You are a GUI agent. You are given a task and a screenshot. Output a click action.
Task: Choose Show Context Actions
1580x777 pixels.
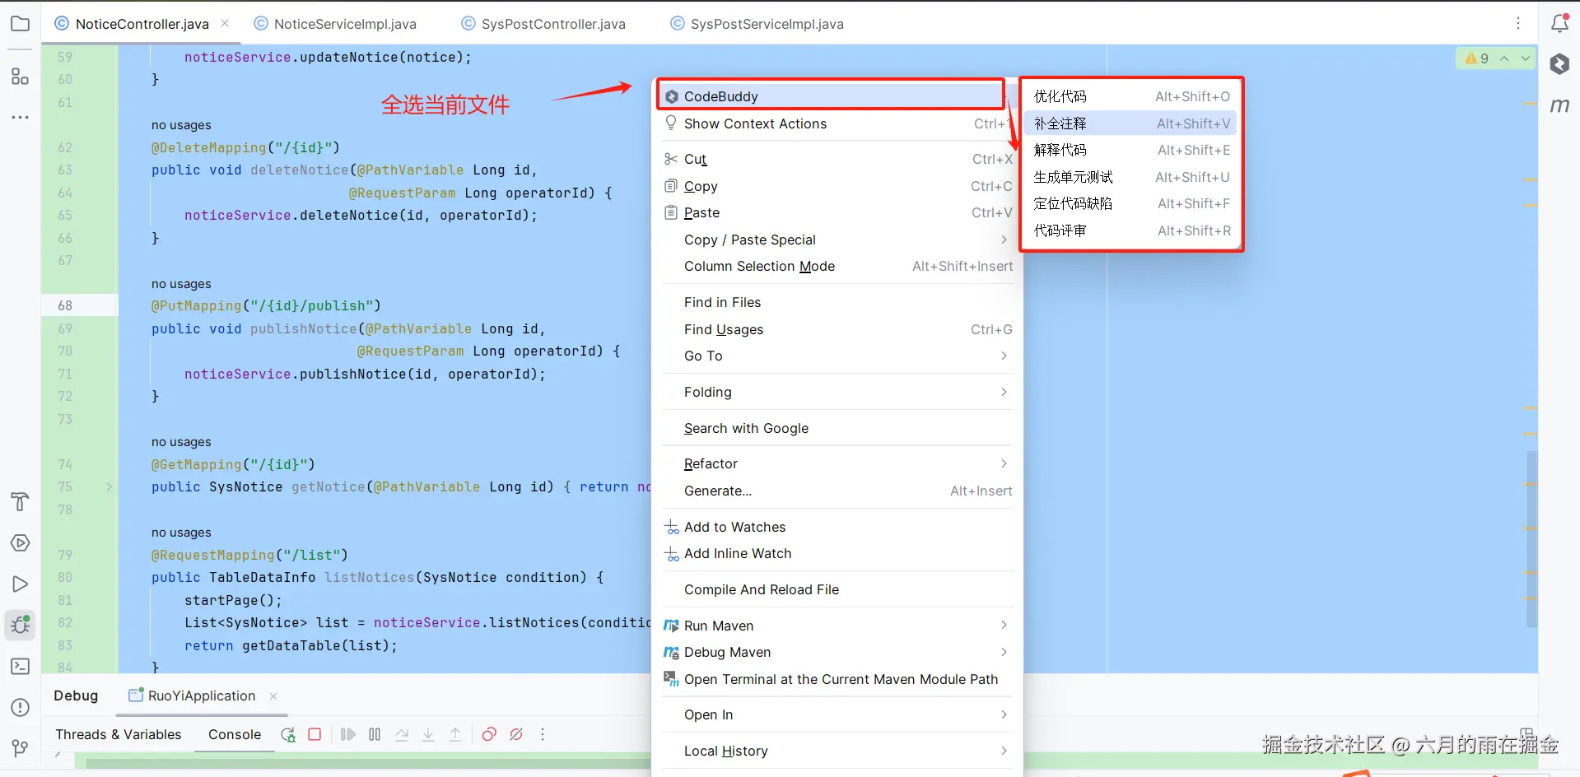click(838, 123)
